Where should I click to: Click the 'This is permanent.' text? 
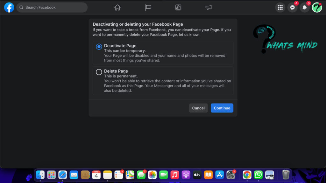[x=121, y=76]
